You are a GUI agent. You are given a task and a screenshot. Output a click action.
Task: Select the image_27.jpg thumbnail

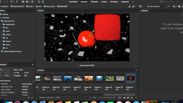(x=99, y=78)
